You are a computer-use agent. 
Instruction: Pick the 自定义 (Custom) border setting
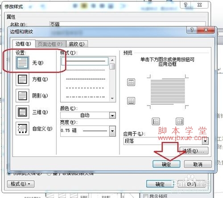coord(22,128)
